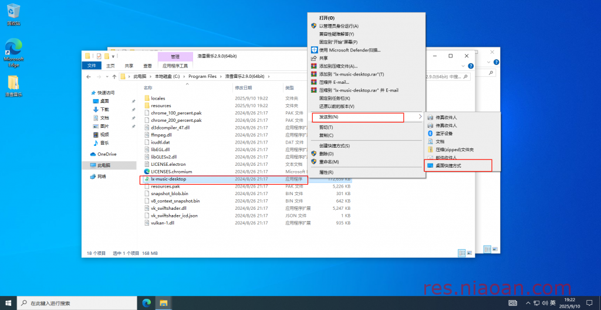Switch to the 主页 ribbon tab
This screenshot has width=601, height=310.
pyautogui.click(x=110, y=66)
